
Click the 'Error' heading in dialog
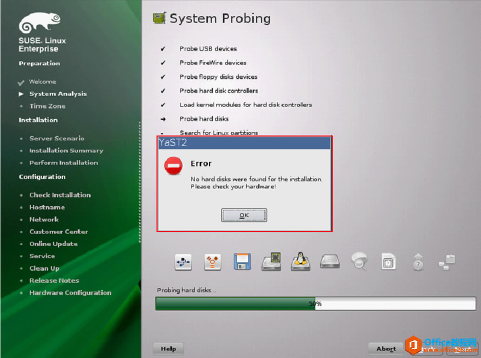[201, 163]
